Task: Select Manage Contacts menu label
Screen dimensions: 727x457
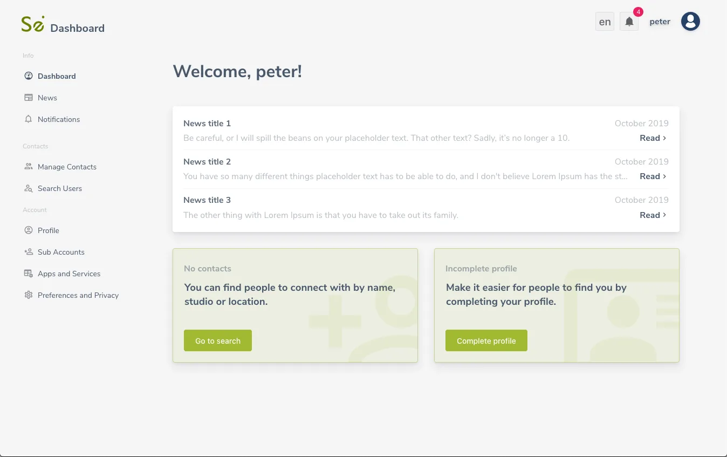Action: pos(67,167)
